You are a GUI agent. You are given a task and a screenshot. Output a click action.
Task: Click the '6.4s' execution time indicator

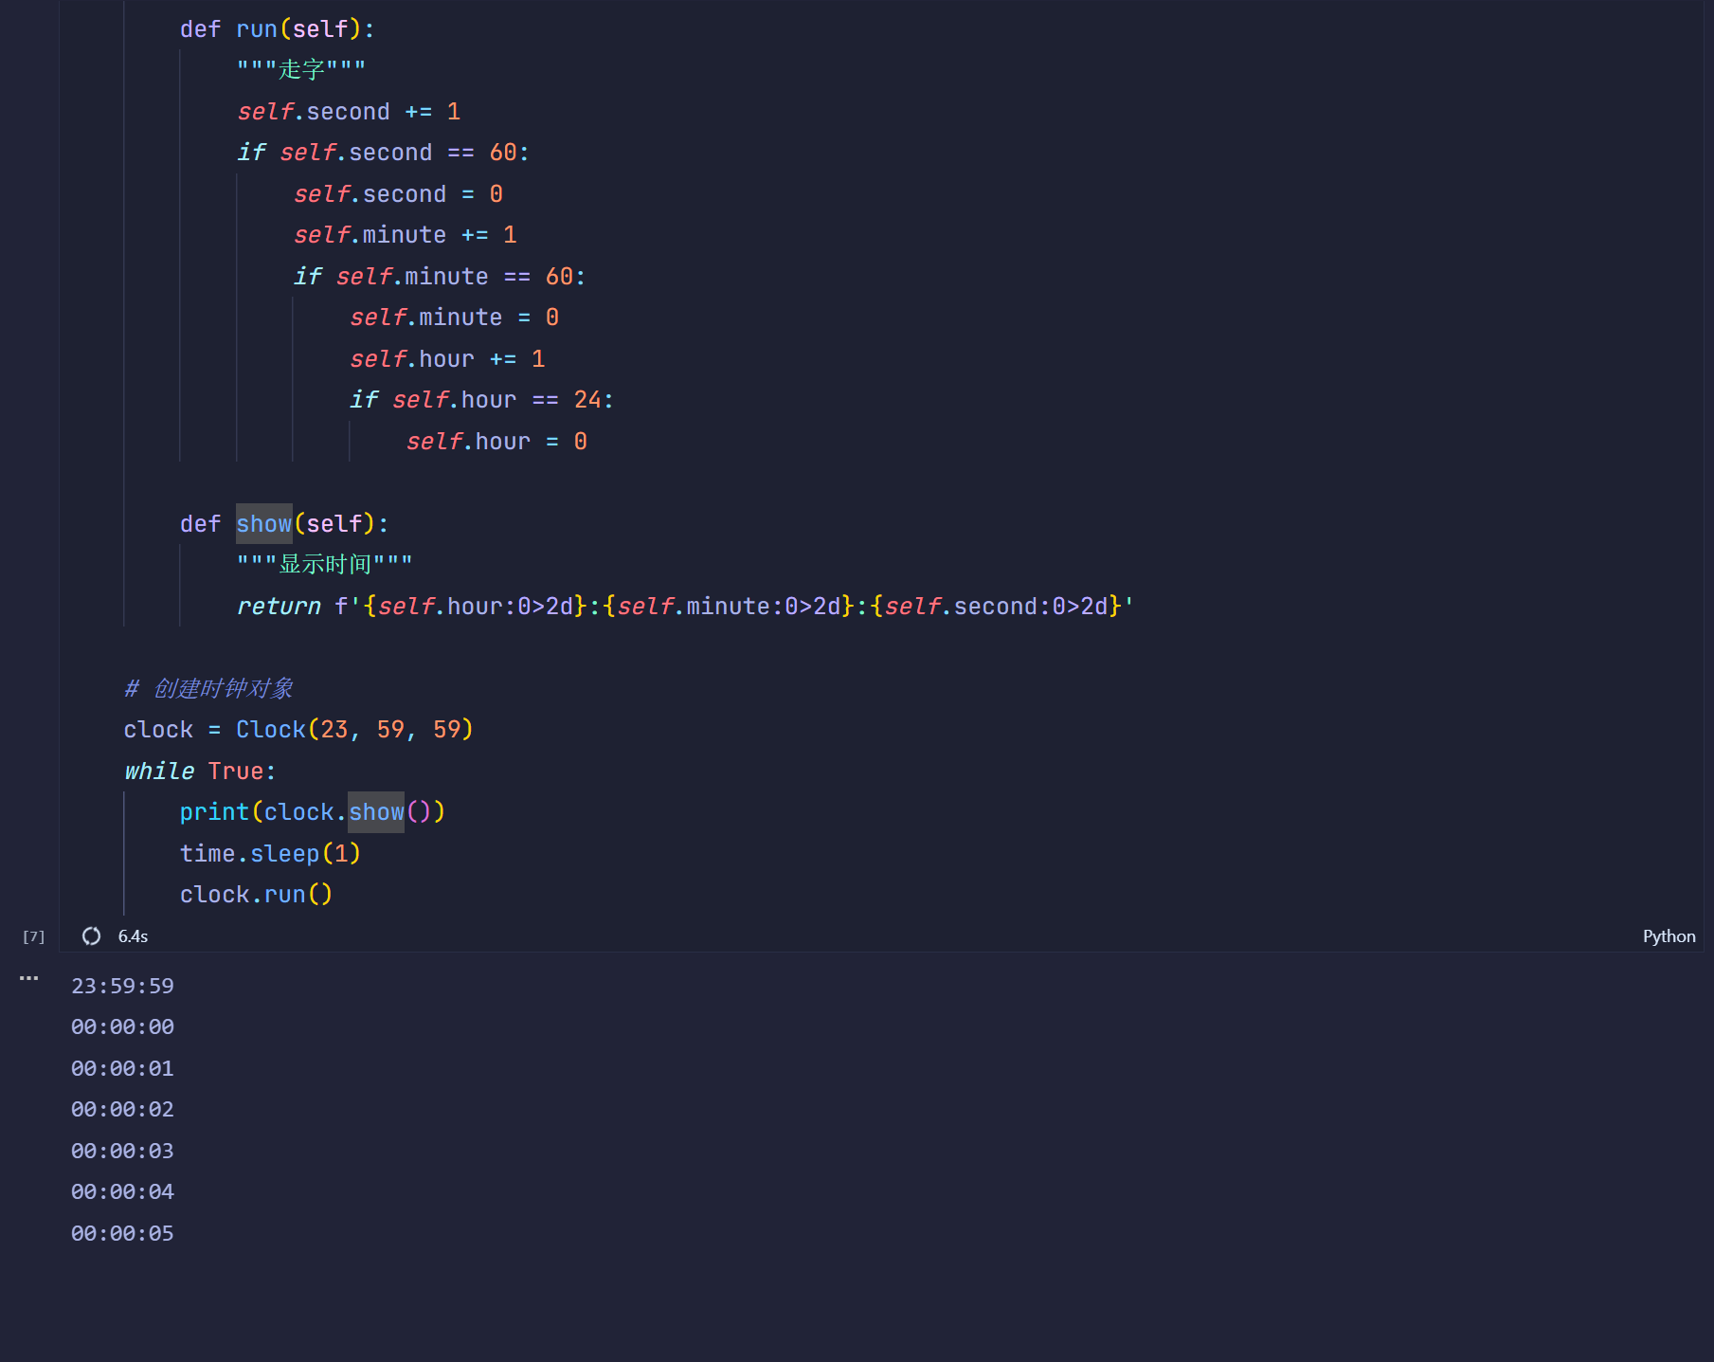pos(132,935)
